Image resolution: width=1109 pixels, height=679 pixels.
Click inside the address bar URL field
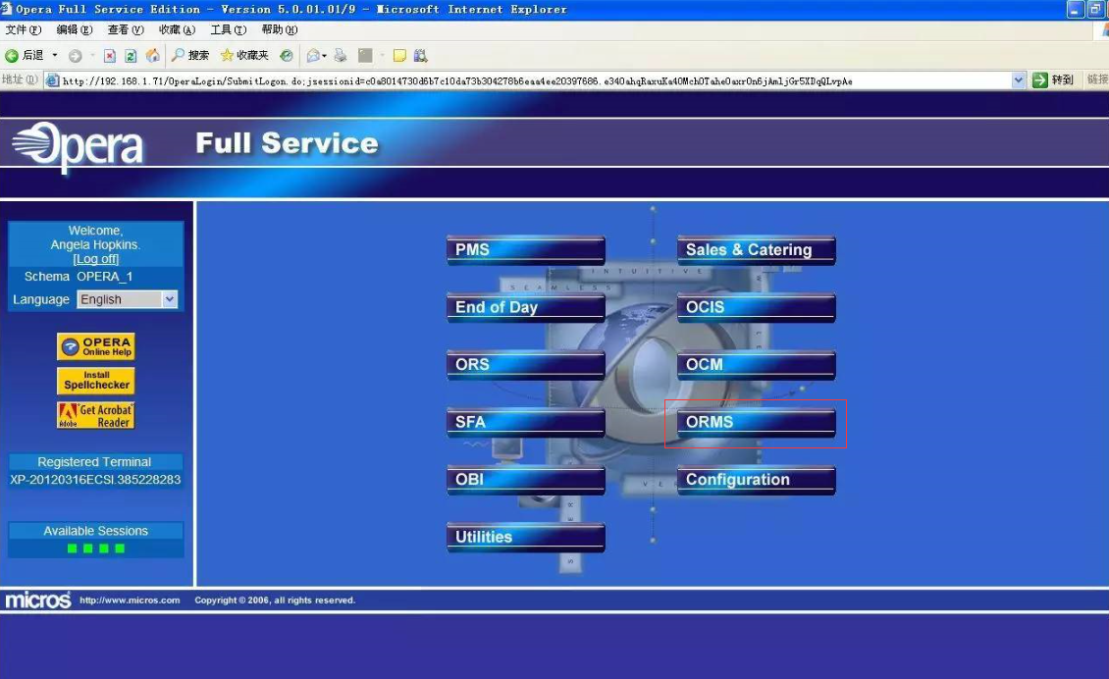coord(530,80)
